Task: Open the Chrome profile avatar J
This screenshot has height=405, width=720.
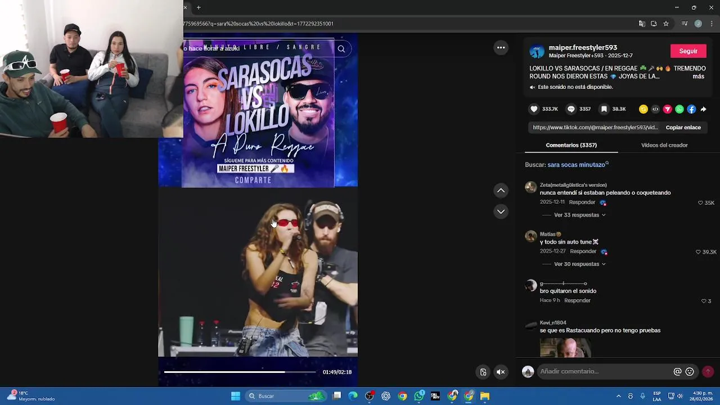Action: [x=698, y=24]
